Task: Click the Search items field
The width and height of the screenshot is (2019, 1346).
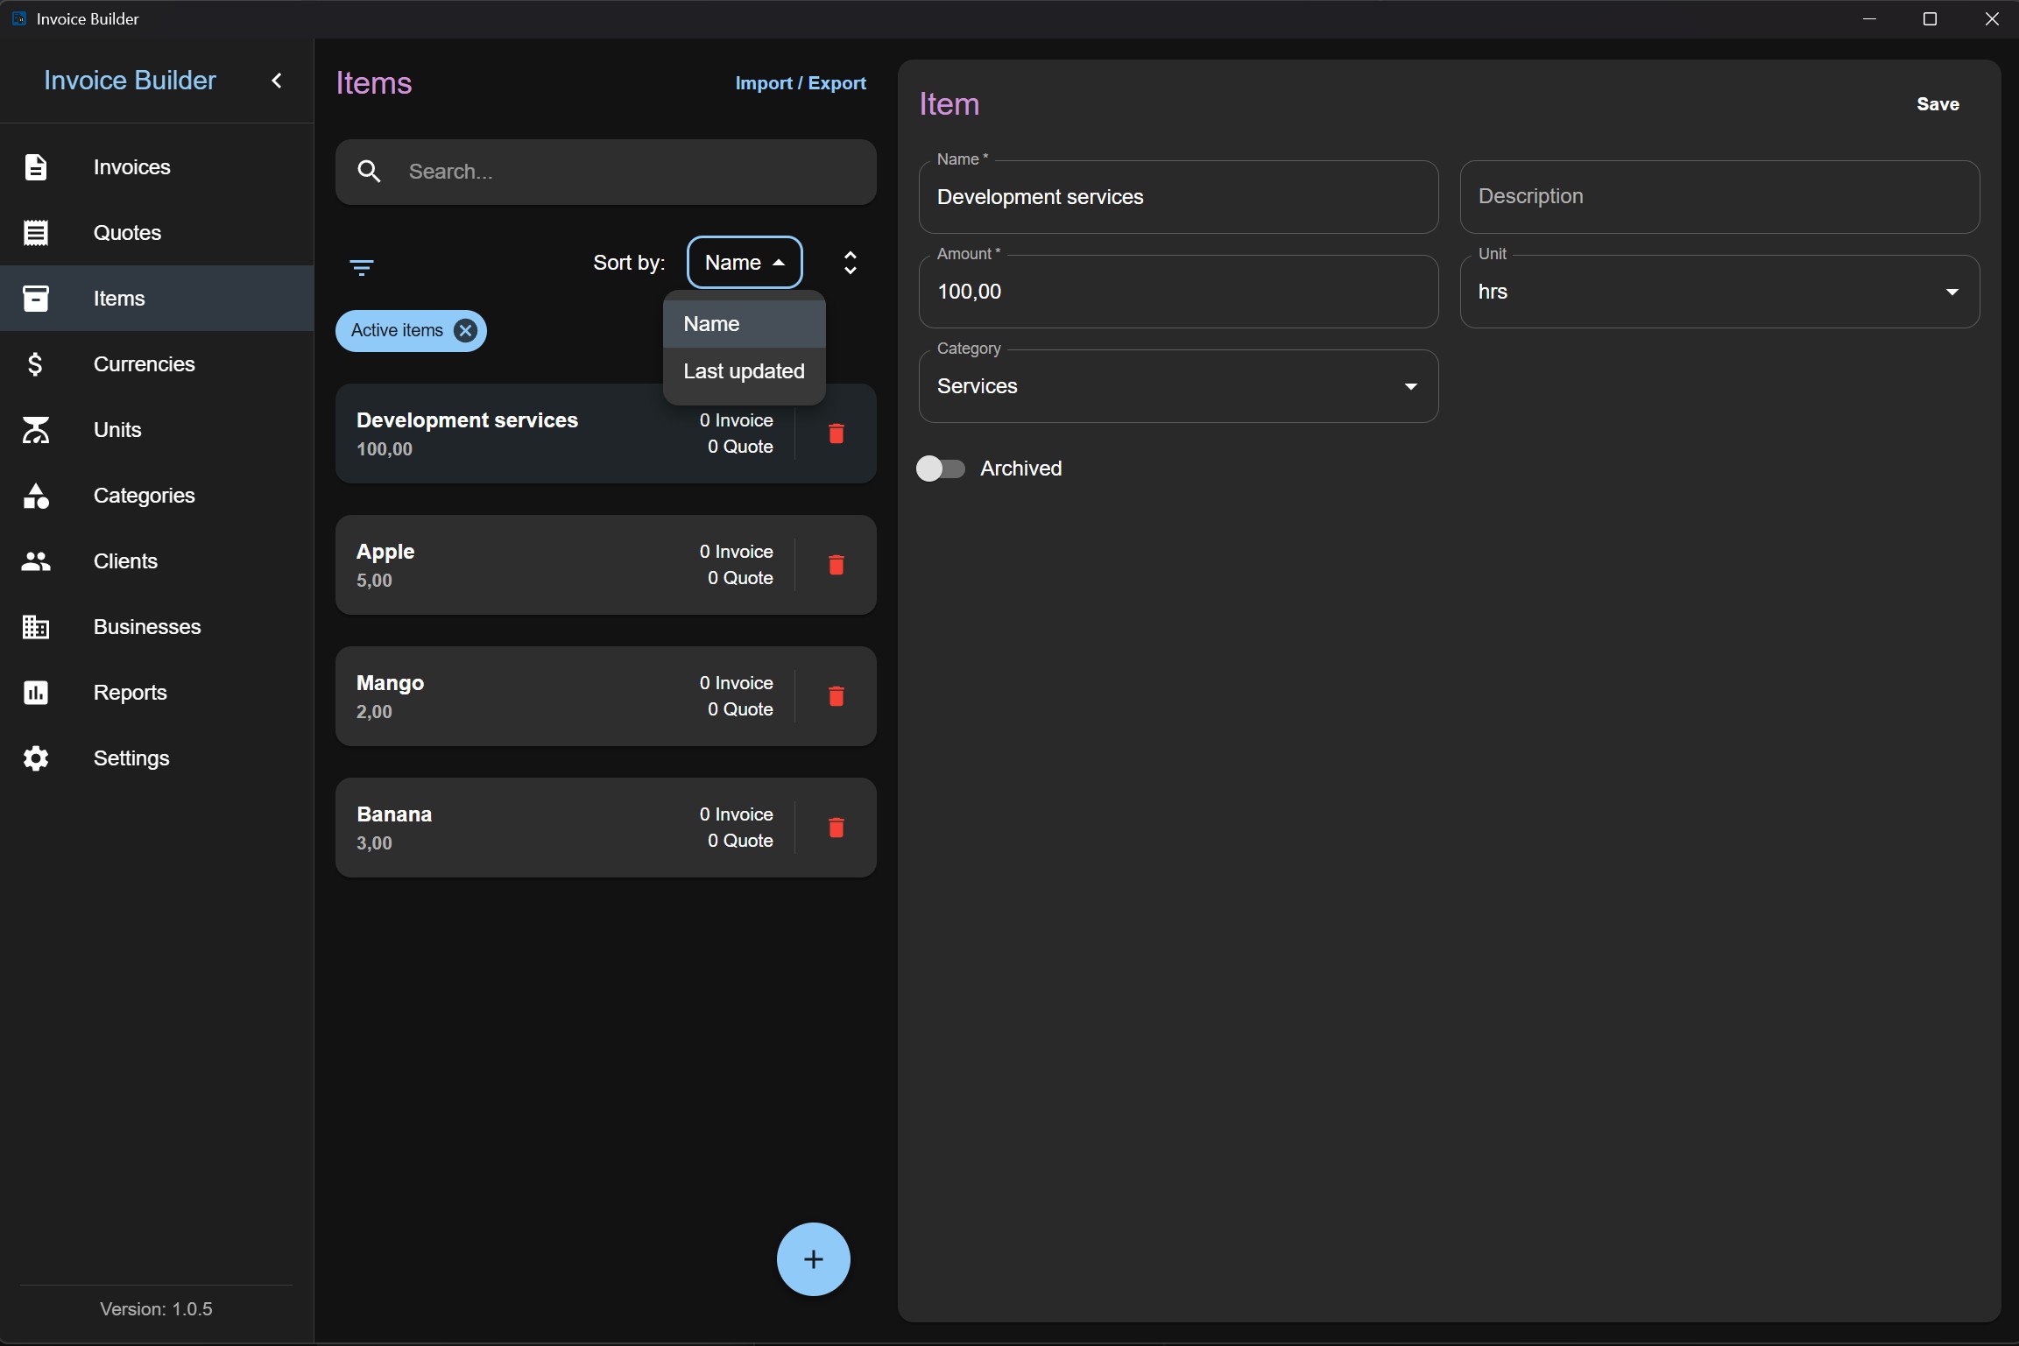Action: (606, 172)
